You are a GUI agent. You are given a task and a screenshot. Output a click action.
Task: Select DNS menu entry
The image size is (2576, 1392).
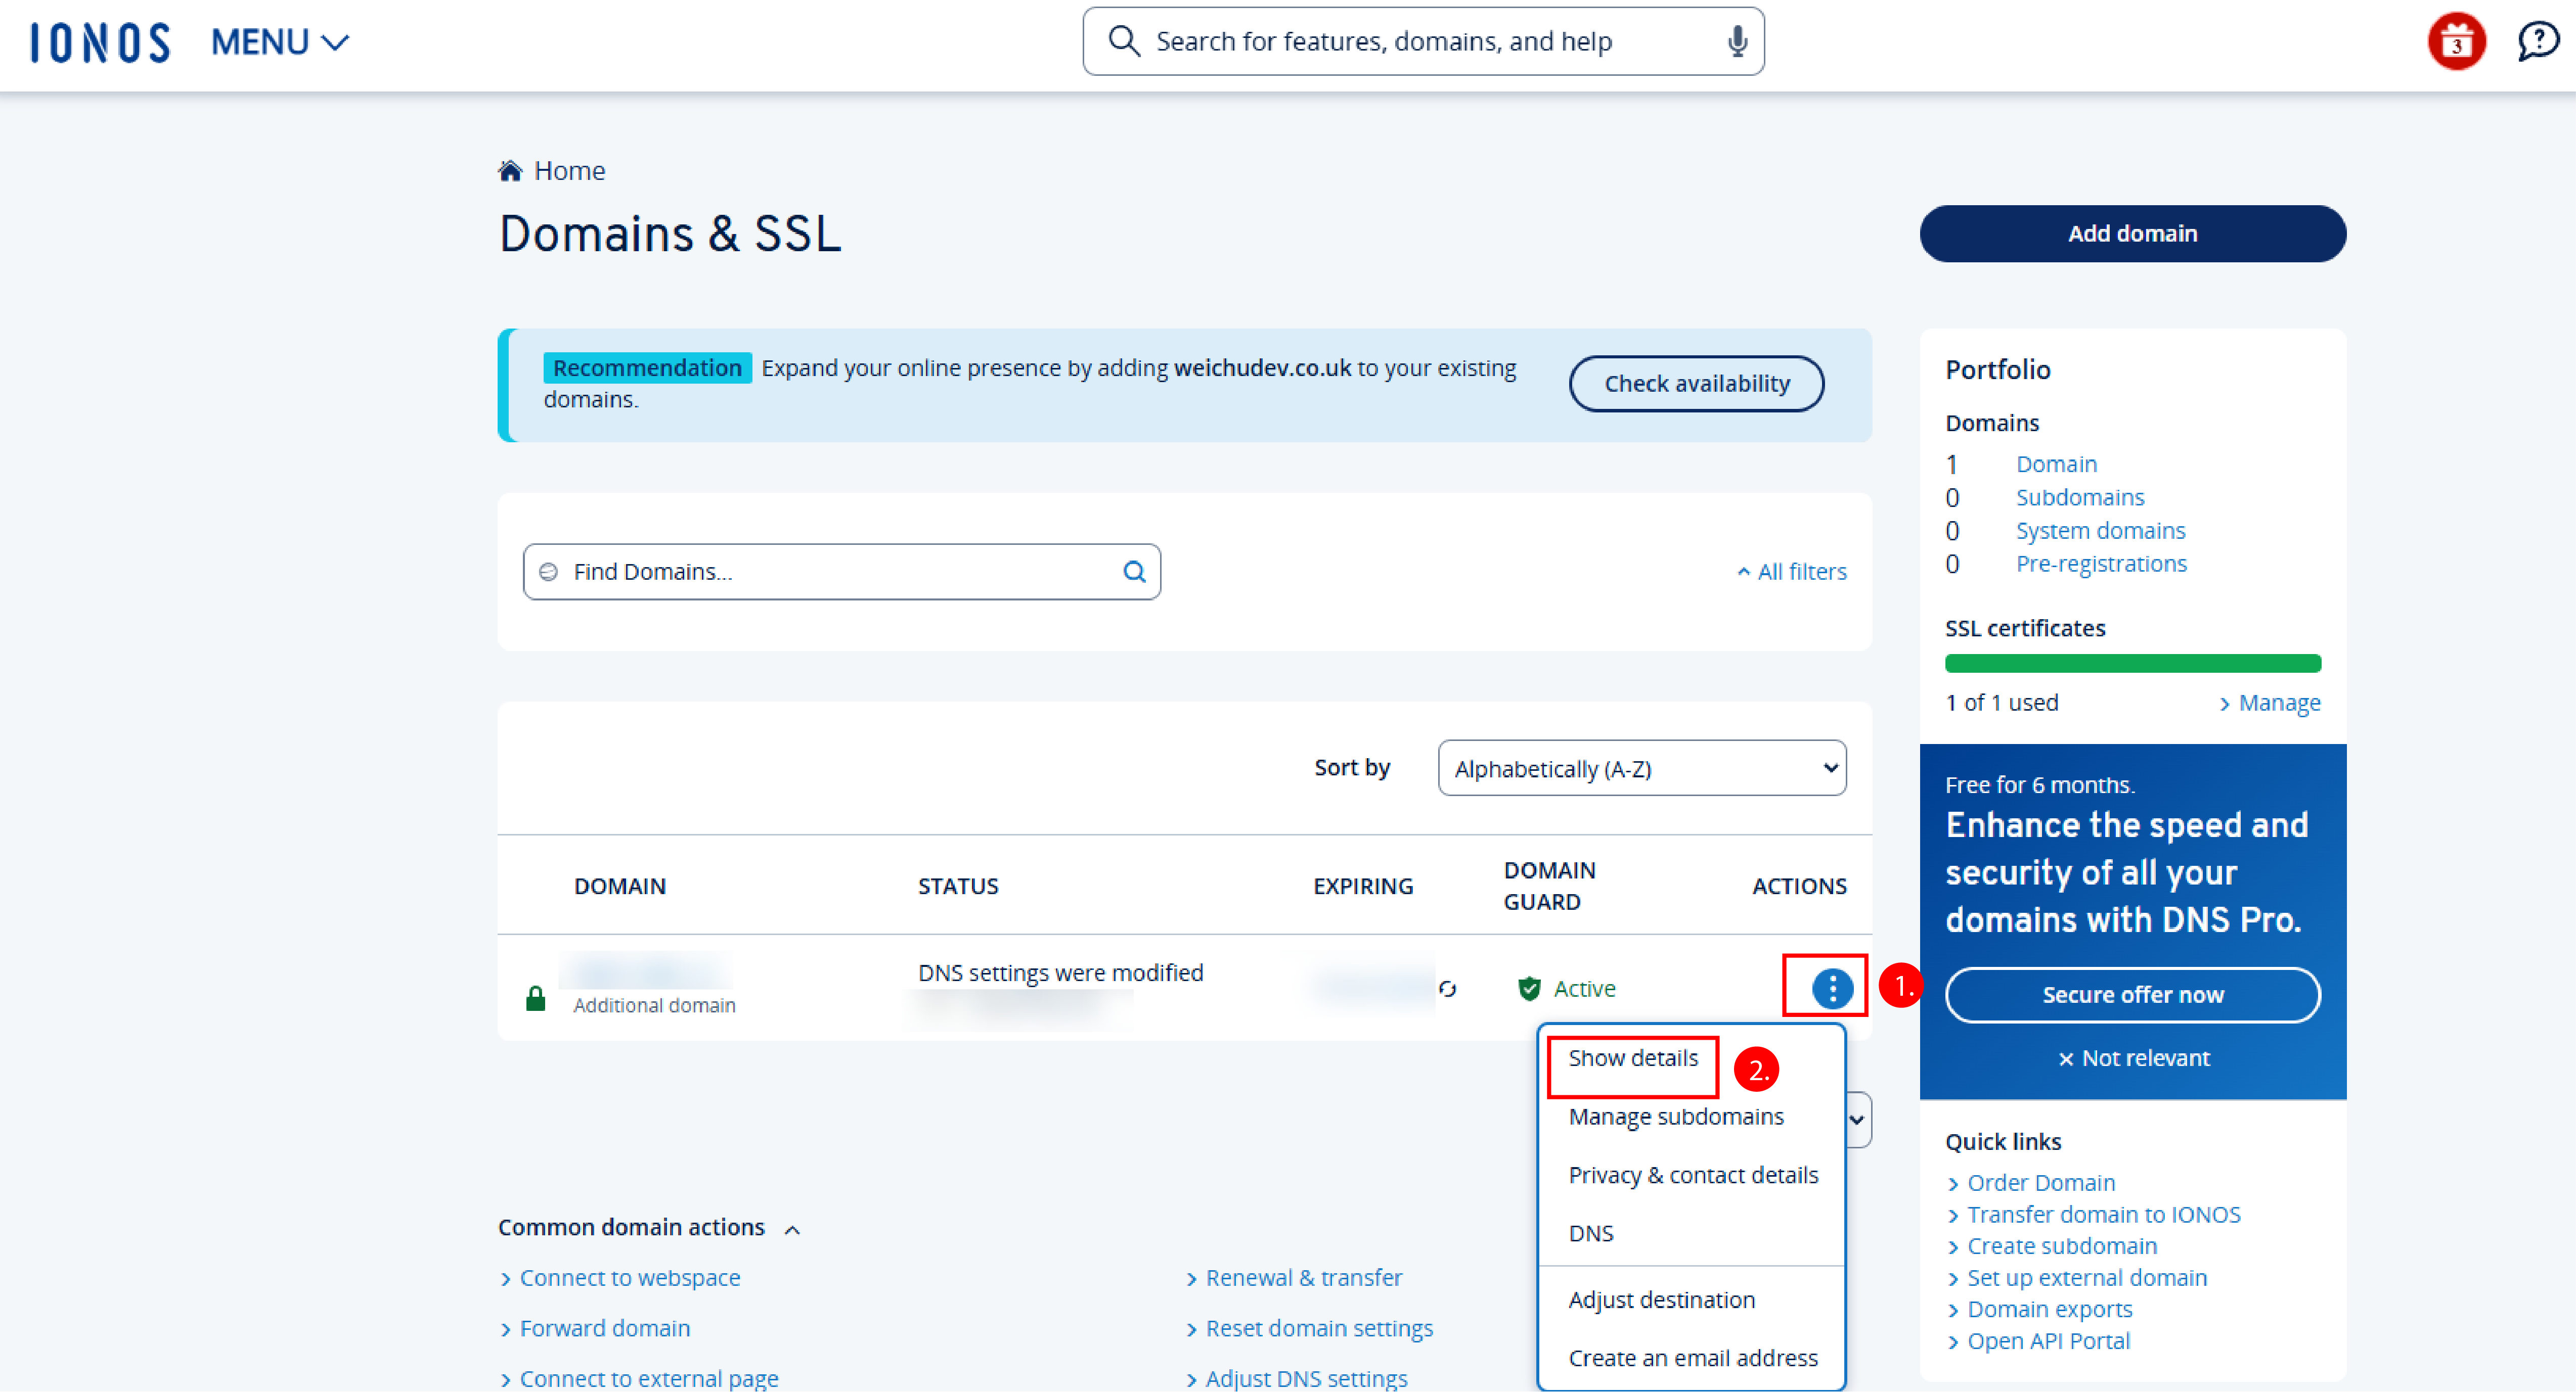(1590, 1233)
